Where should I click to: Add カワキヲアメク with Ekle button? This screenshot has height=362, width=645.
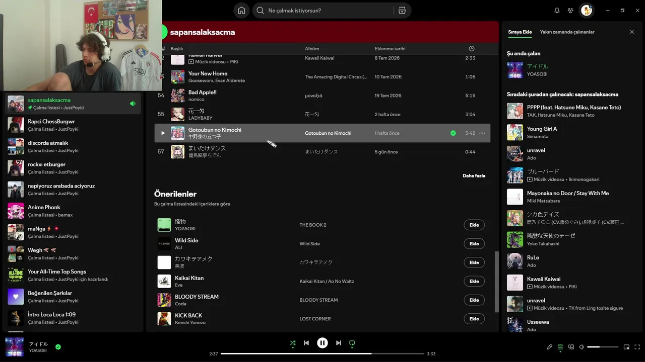[x=474, y=262]
